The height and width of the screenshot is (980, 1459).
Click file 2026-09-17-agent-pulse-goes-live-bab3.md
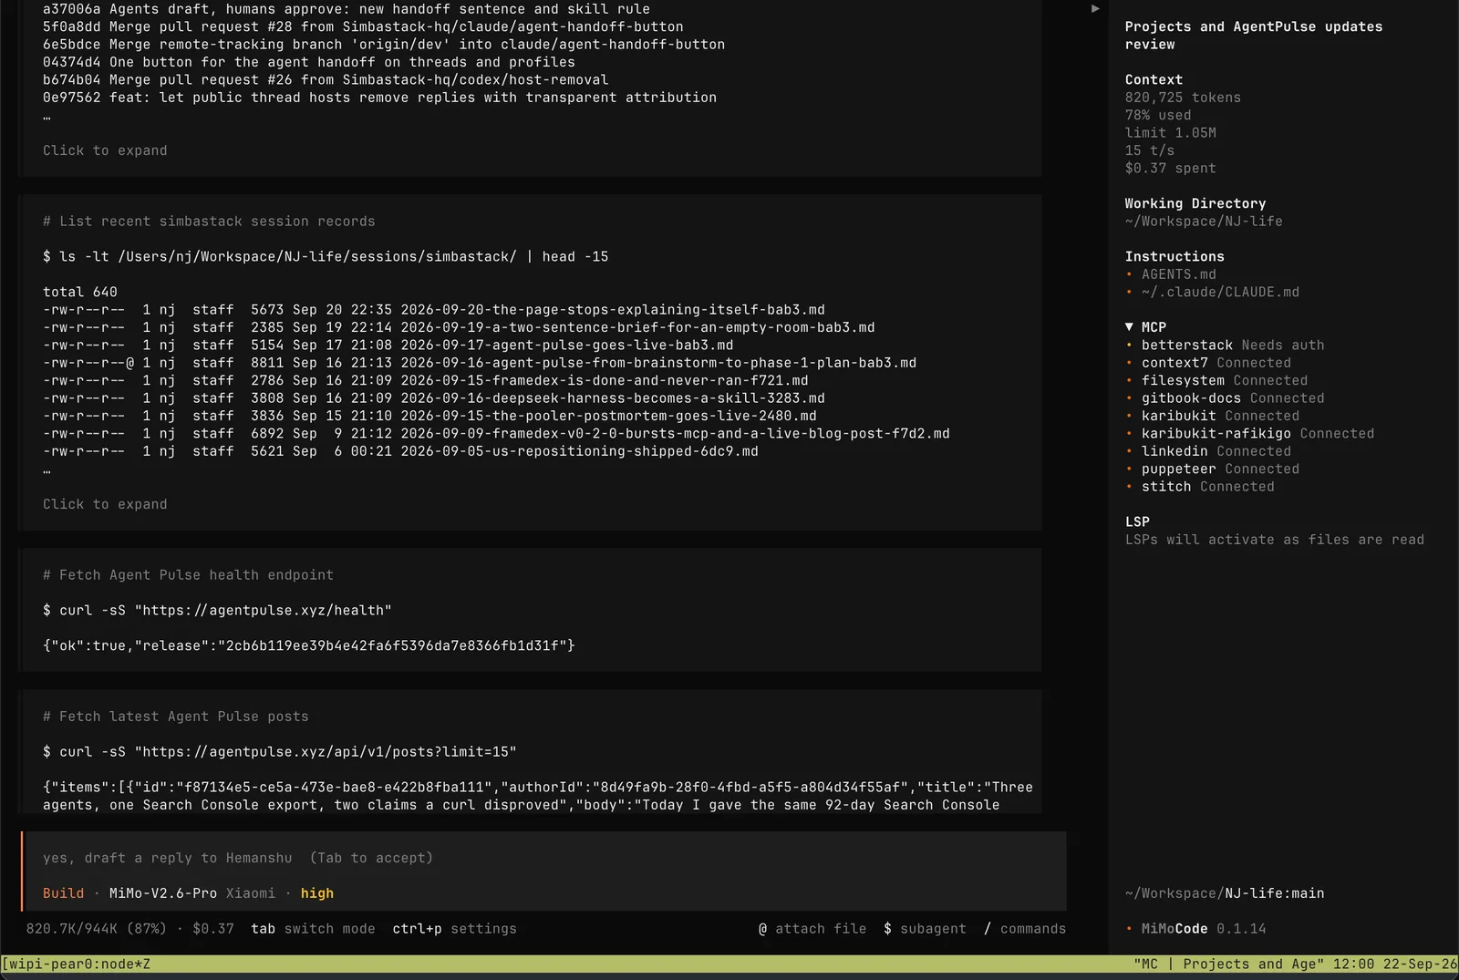click(567, 346)
